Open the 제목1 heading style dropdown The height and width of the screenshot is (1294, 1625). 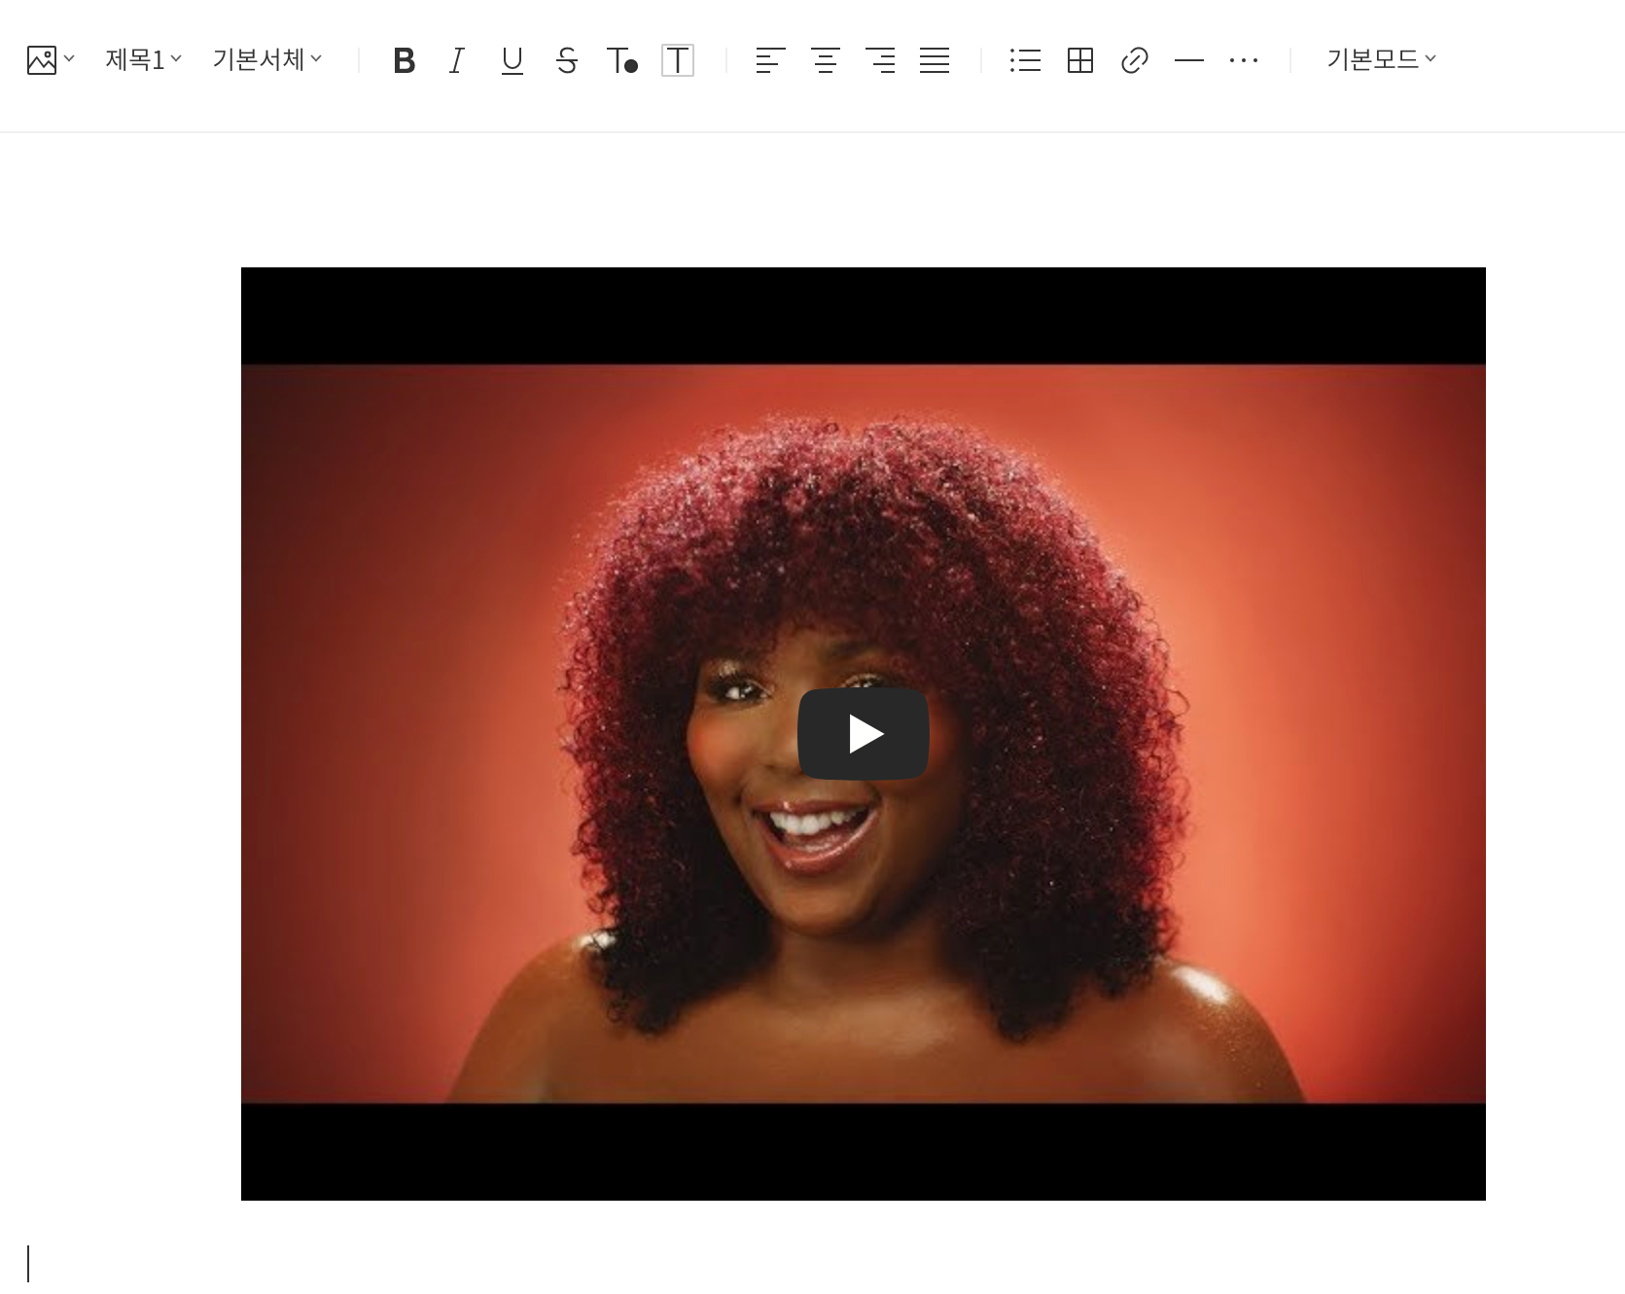143,60
